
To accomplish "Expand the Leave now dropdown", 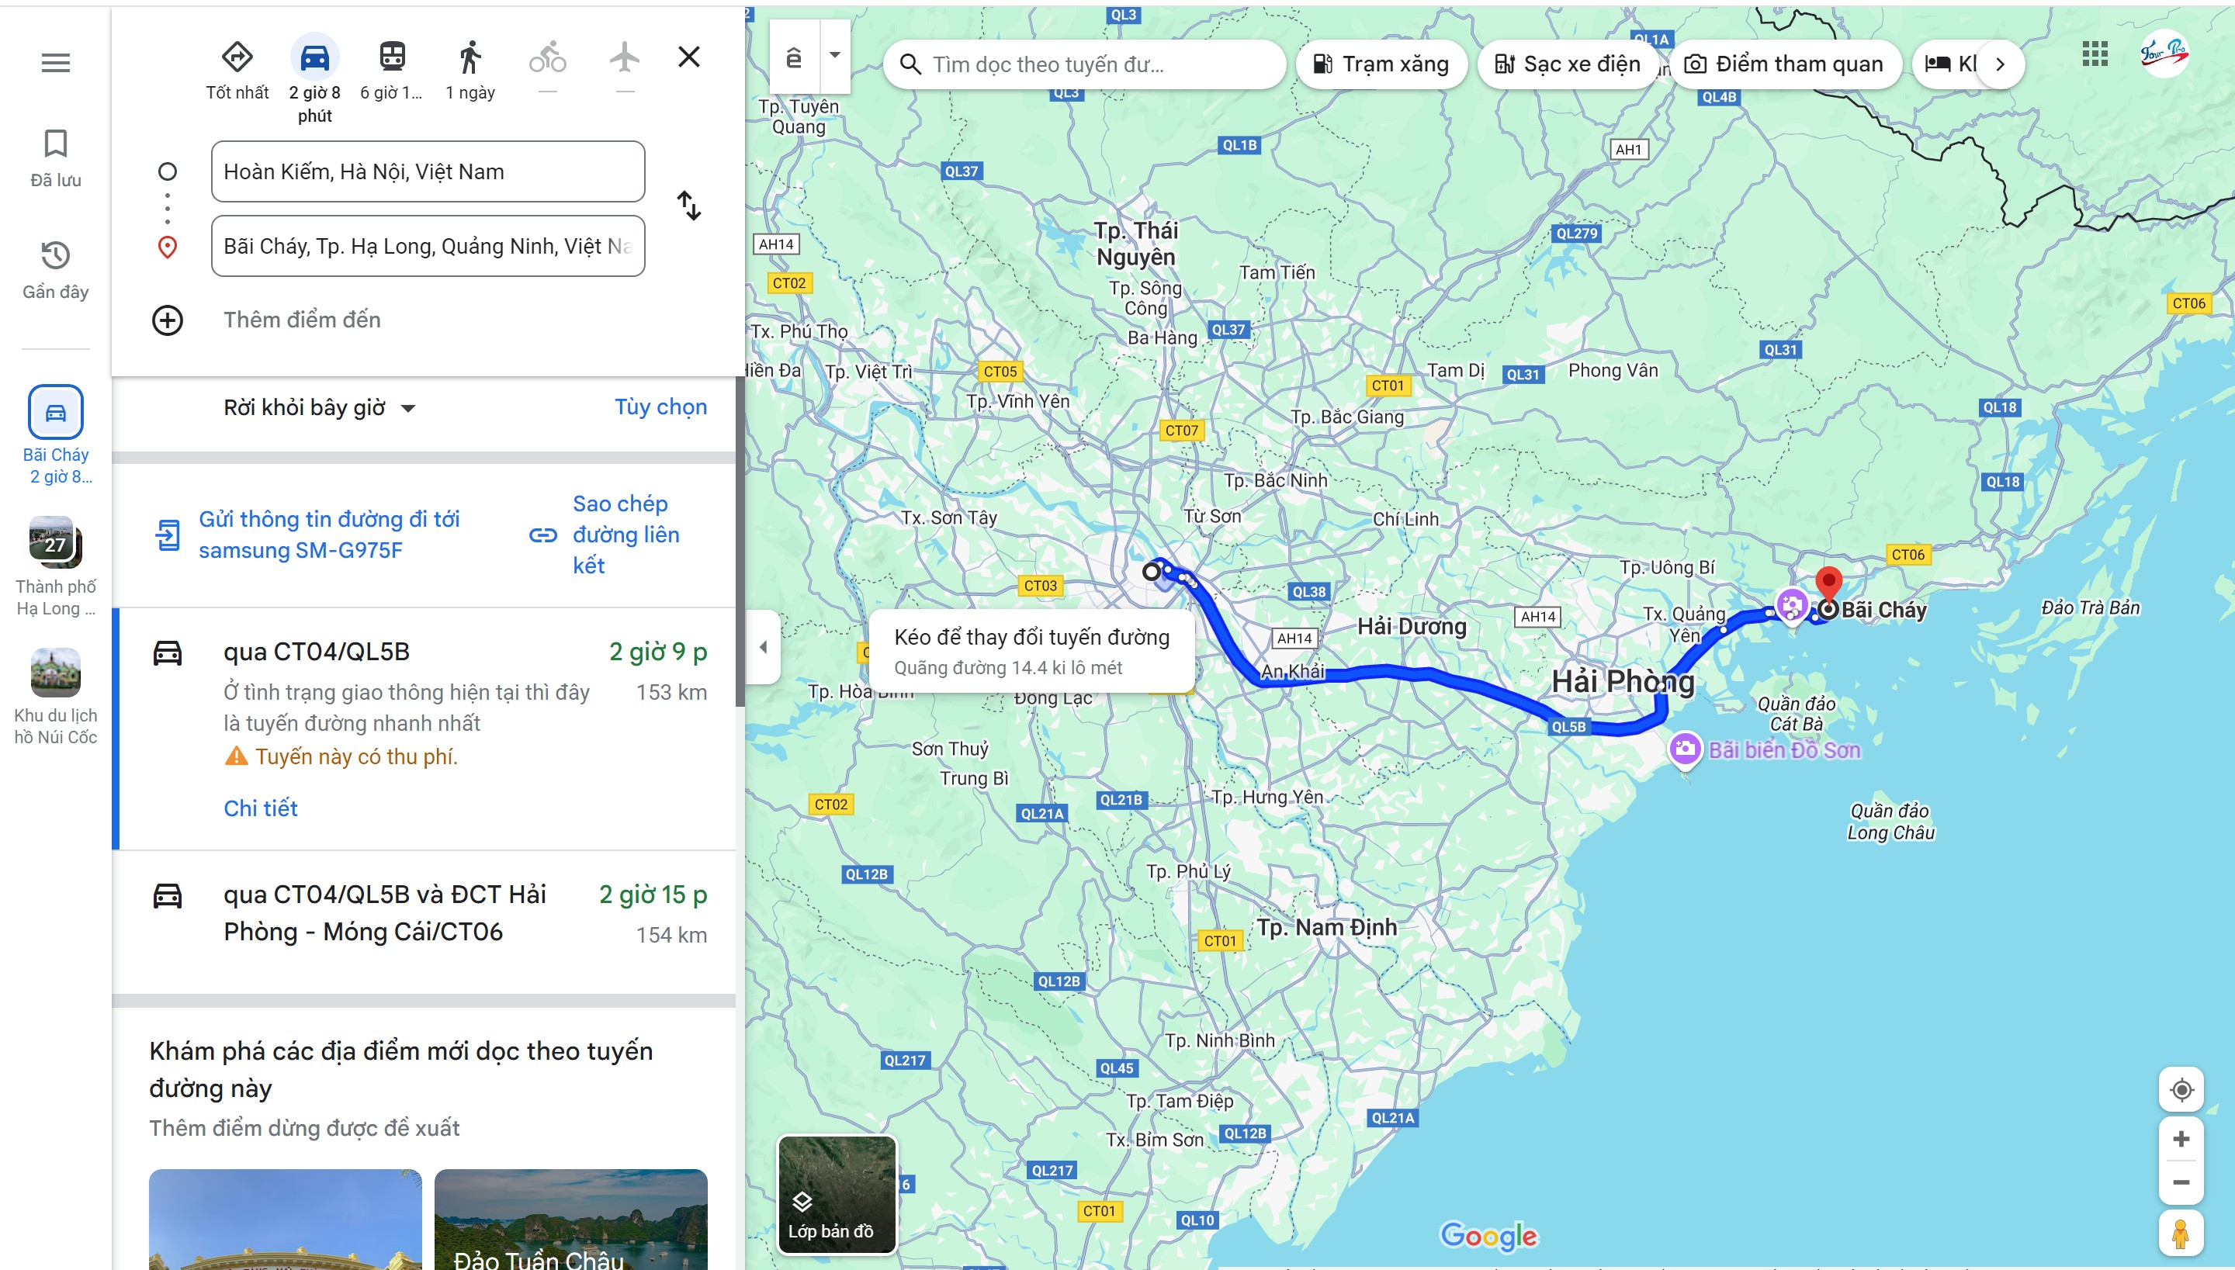I will click(319, 407).
